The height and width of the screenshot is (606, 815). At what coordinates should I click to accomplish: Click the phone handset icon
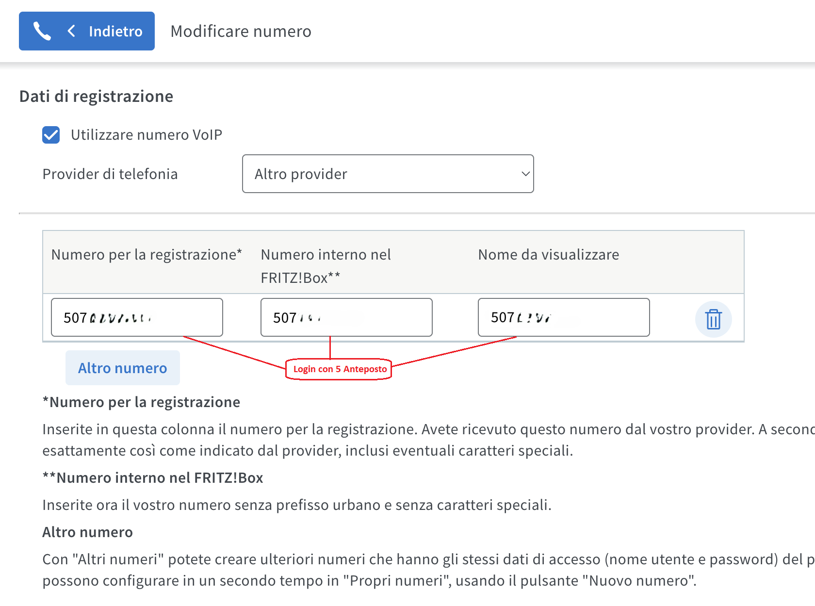click(x=42, y=31)
